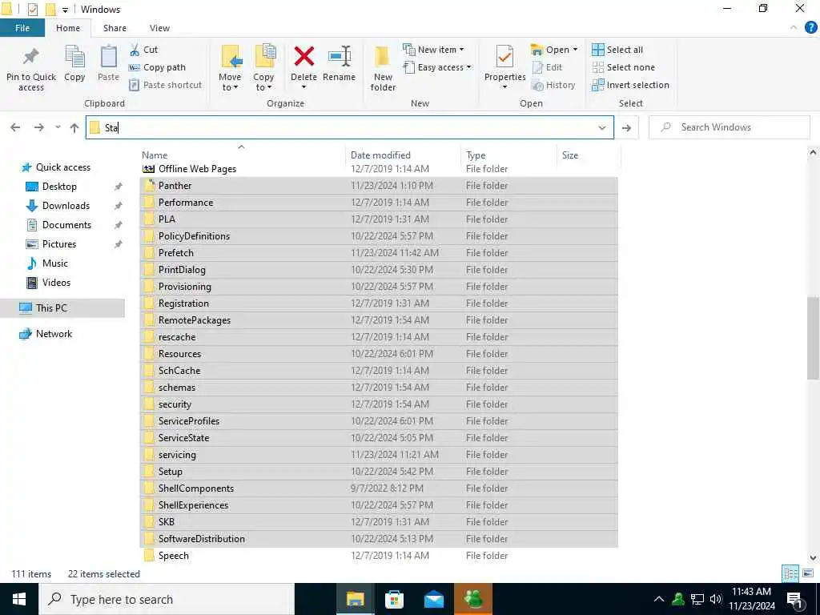Switch to large icons view in status bar
820x615 pixels.
point(807,573)
